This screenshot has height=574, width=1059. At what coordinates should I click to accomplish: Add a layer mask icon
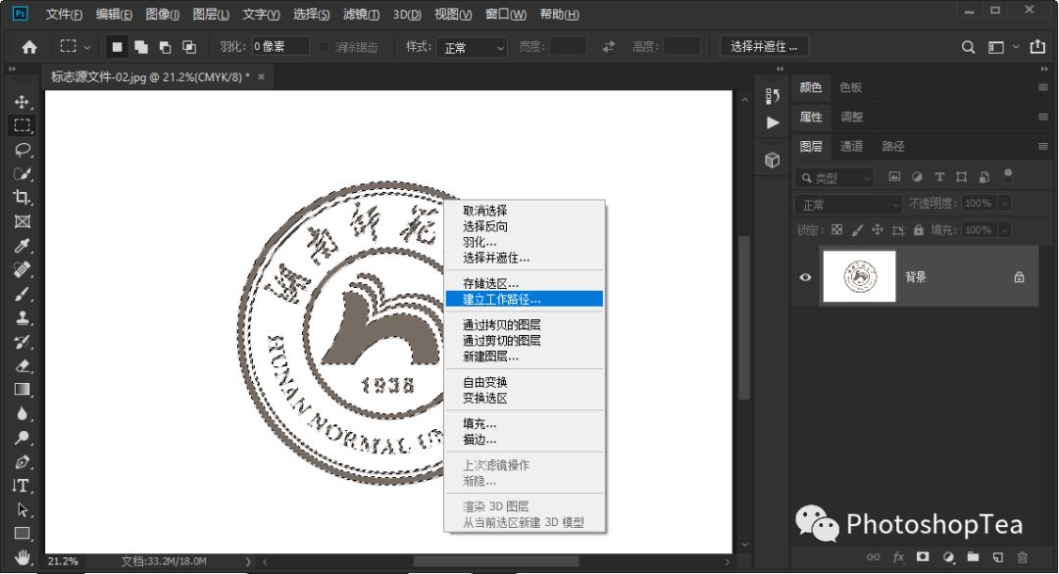923,557
